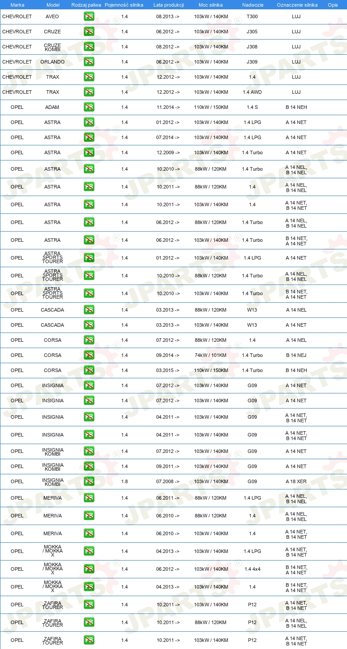The height and width of the screenshot is (649, 347).
Task: Select the fuel icon in the Astra 10.2010 88kW row
Action: 89,169
